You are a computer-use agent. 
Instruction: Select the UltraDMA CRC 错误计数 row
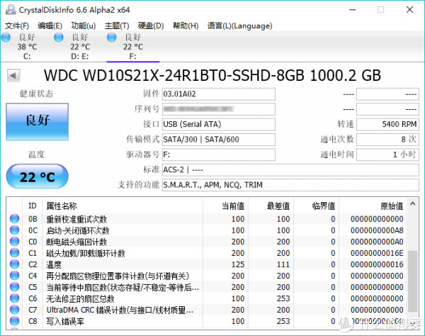tap(207, 310)
